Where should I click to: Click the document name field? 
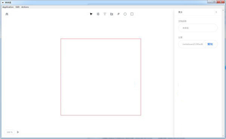[198, 28]
